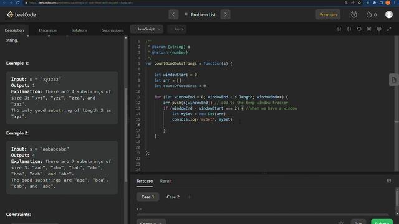This screenshot has height=224, width=399.
Task: Reset code with the revert icon
Action: tap(359, 29)
